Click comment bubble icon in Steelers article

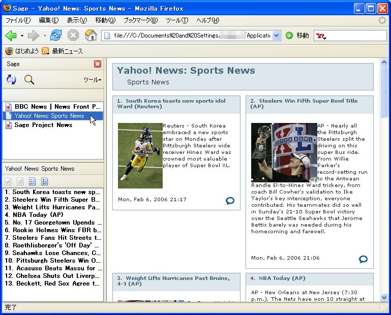click(363, 259)
